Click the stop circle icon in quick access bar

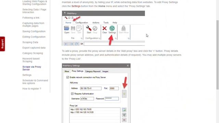click(x=69, y=18)
